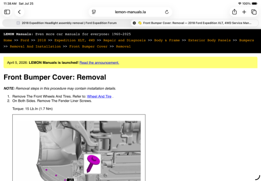Open Front Bumper Cover breadcrumb
This screenshot has width=261, height=181.
pyautogui.click(x=88, y=46)
